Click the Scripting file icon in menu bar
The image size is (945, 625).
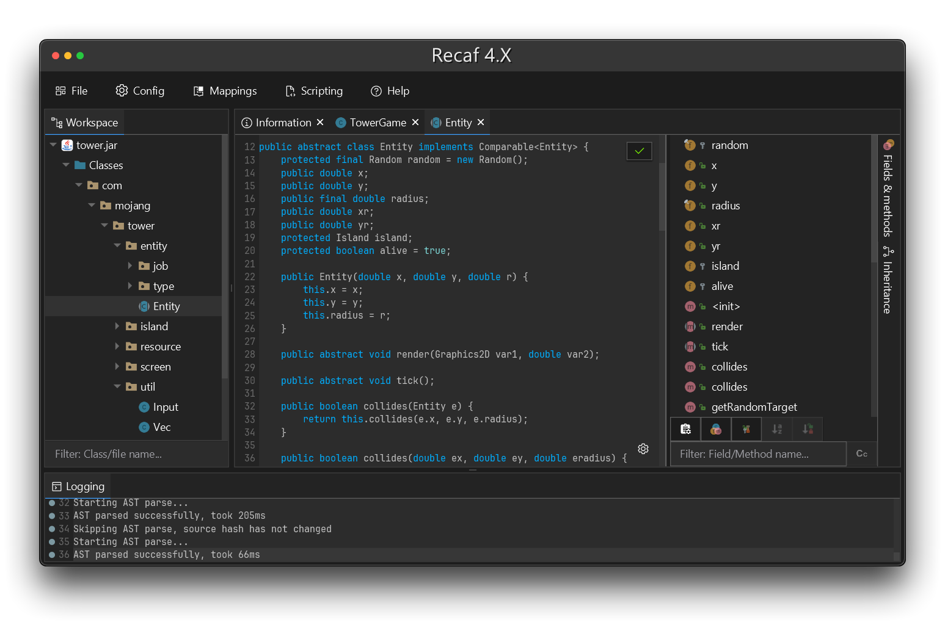click(290, 91)
